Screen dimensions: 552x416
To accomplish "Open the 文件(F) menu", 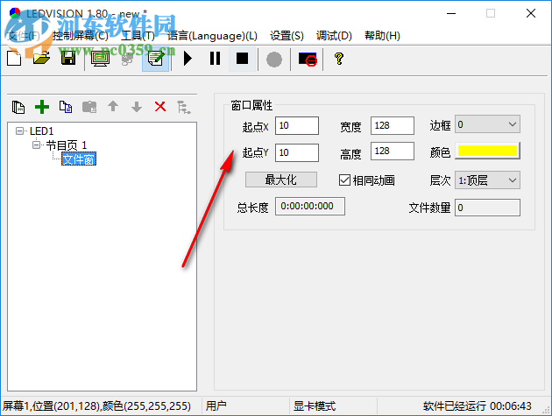I will click(24, 36).
